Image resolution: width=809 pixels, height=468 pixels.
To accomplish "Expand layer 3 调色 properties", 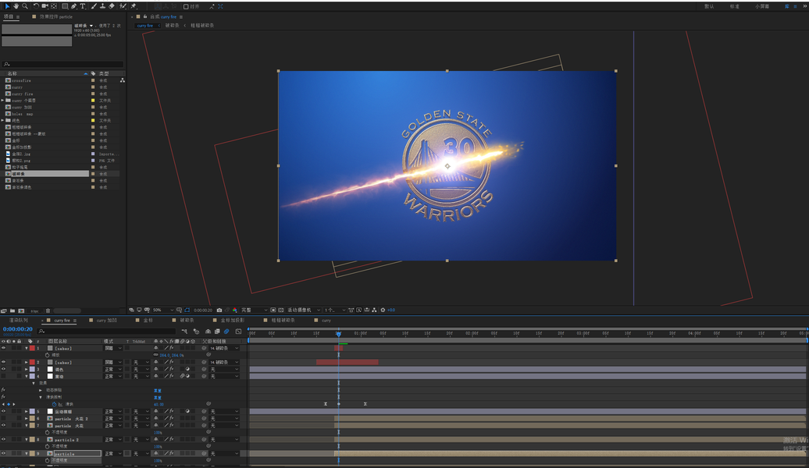I will pos(27,369).
